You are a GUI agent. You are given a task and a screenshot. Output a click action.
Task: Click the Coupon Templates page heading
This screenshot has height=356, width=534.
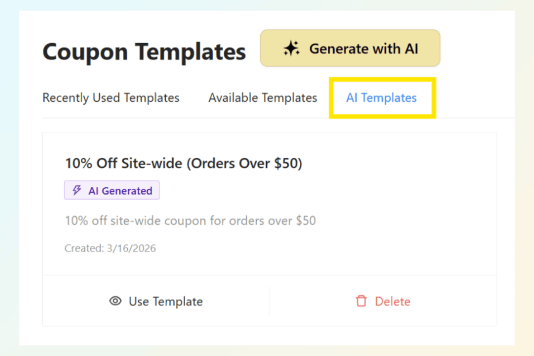click(x=144, y=51)
